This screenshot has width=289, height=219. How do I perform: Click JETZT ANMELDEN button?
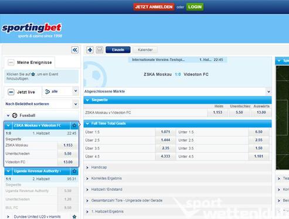(154, 7)
